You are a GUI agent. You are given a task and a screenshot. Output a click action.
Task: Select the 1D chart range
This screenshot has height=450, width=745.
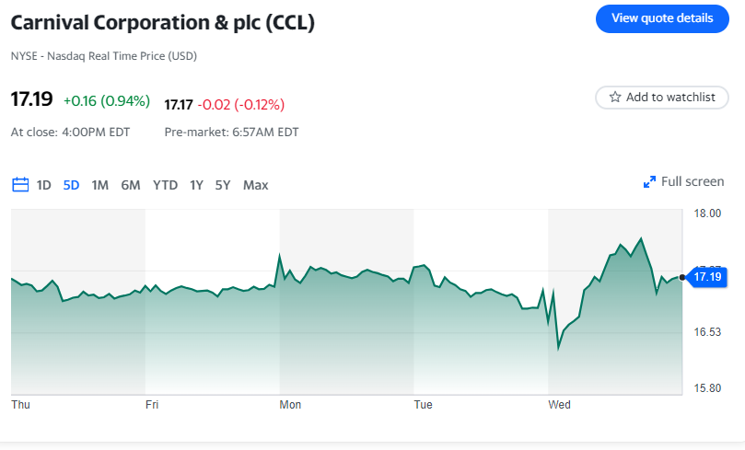click(x=44, y=185)
